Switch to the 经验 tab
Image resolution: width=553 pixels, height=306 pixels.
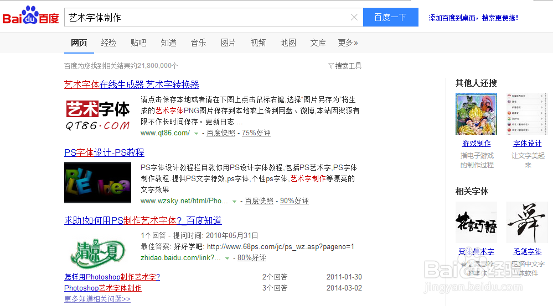coord(108,43)
